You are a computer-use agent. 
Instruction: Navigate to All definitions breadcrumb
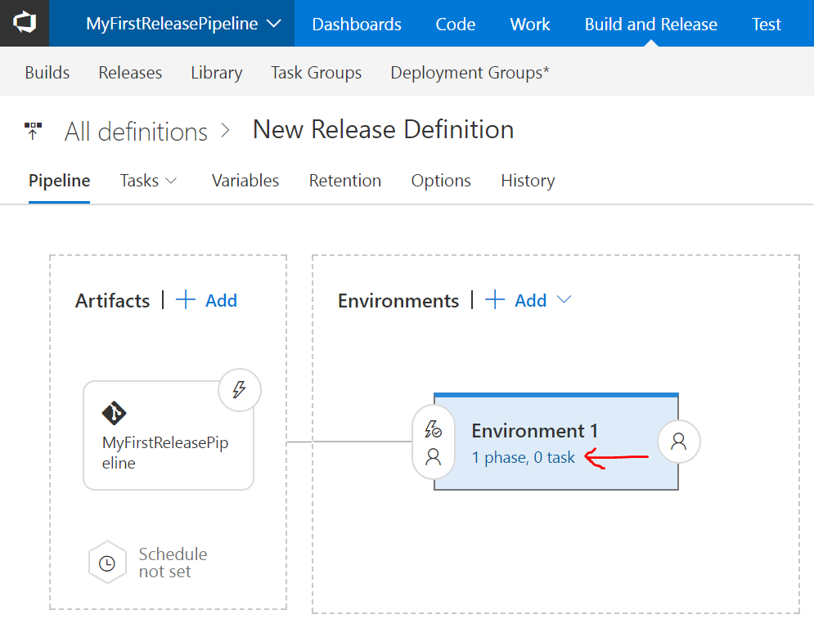[x=137, y=132]
